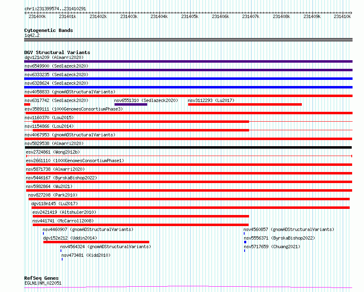Screen dimensions: 364x292
Task: Click the EGLN1|NM_022051 gene label
Action: point(43,283)
